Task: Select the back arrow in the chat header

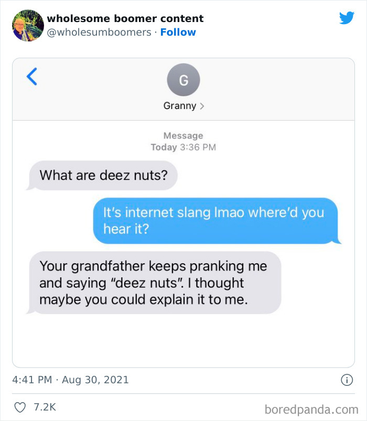Action: click(31, 76)
